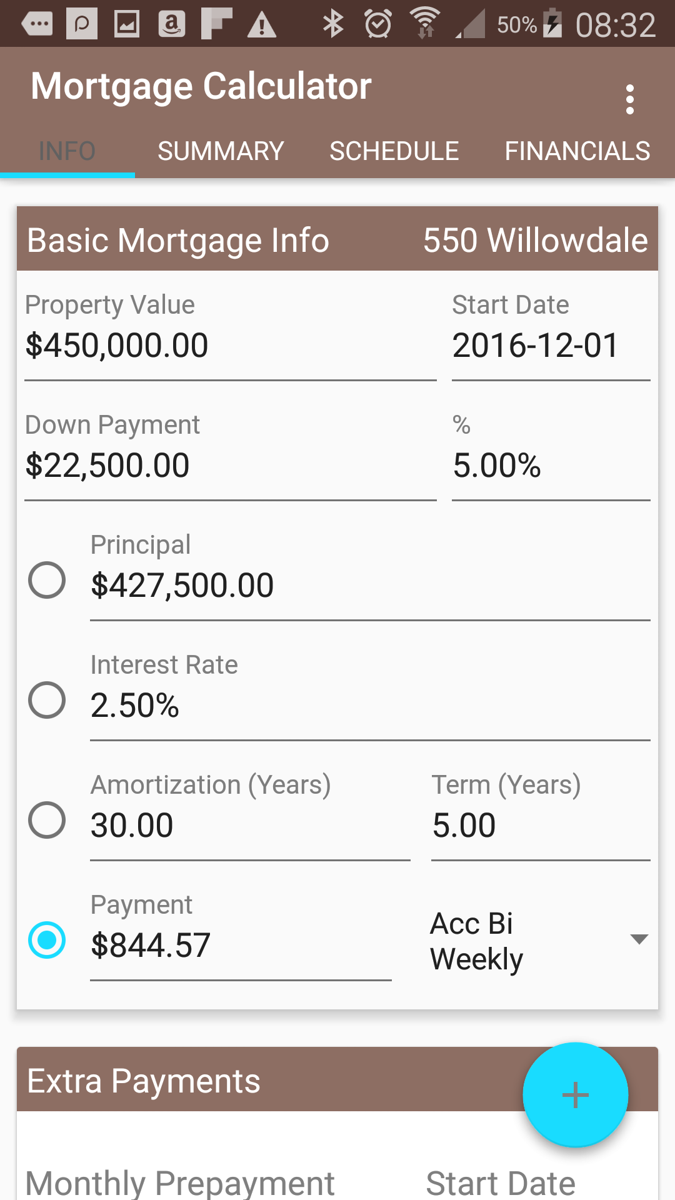Tap the 550 Willowdale mortgage name
675x1200 pixels.
point(535,240)
